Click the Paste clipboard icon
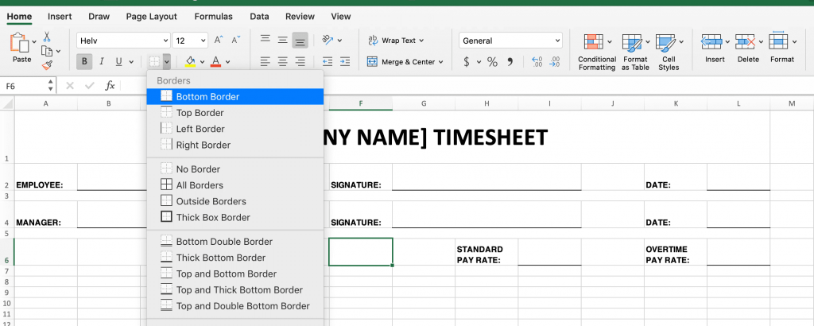The width and height of the screenshot is (814, 326). (x=20, y=43)
